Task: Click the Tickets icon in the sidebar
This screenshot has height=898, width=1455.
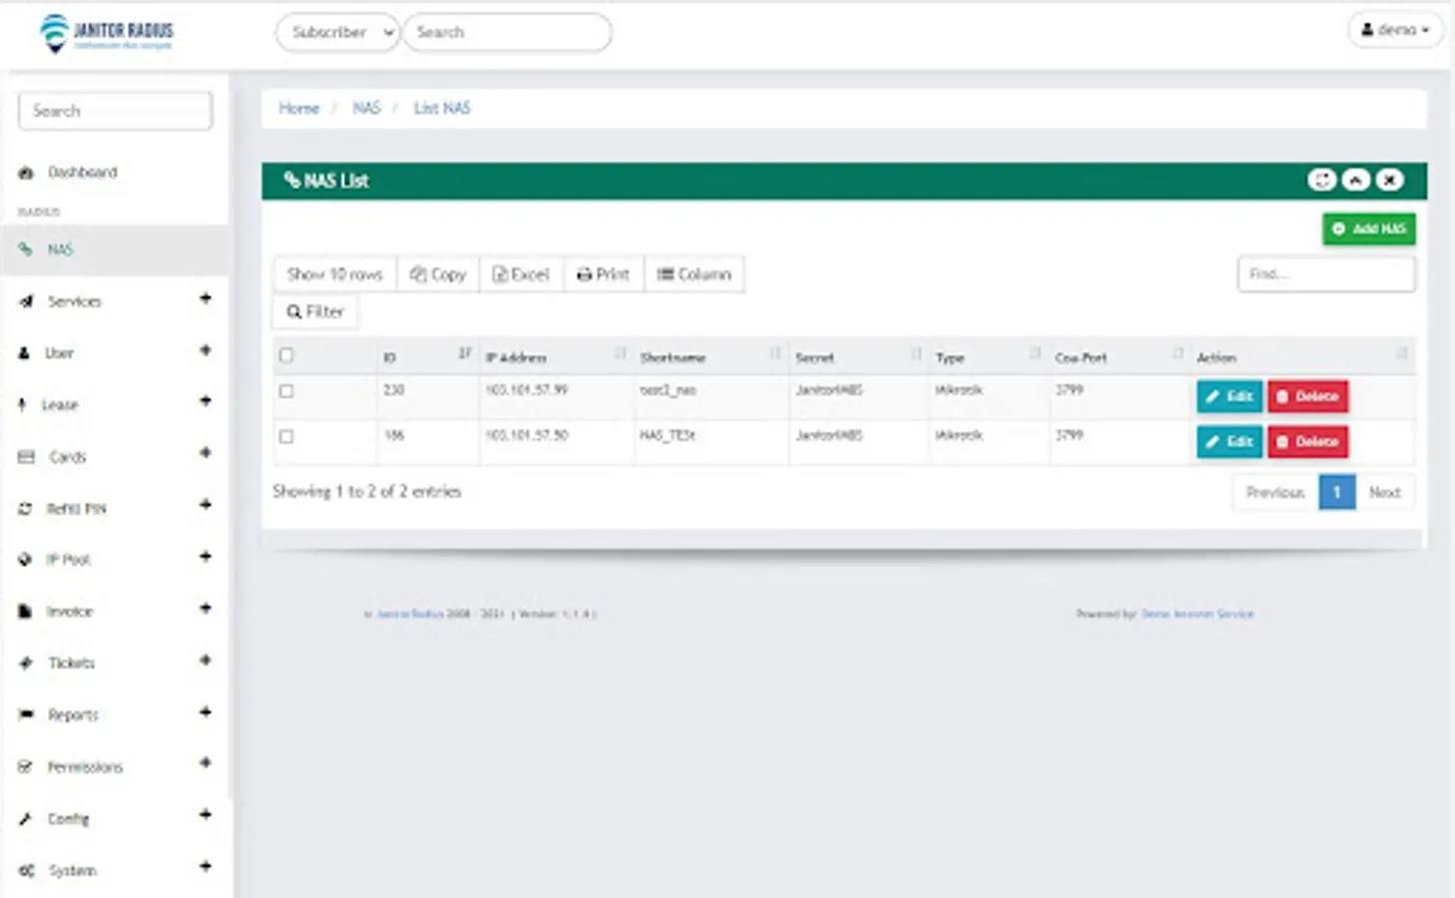Action: click(x=26, y=664)
